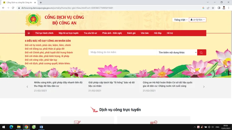This screenshot has width=232, height=130.
Task: Click the Google icon in address bar
Action: point(203,8)
